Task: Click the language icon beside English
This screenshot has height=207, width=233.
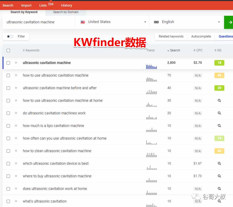Action: [156, 22]
